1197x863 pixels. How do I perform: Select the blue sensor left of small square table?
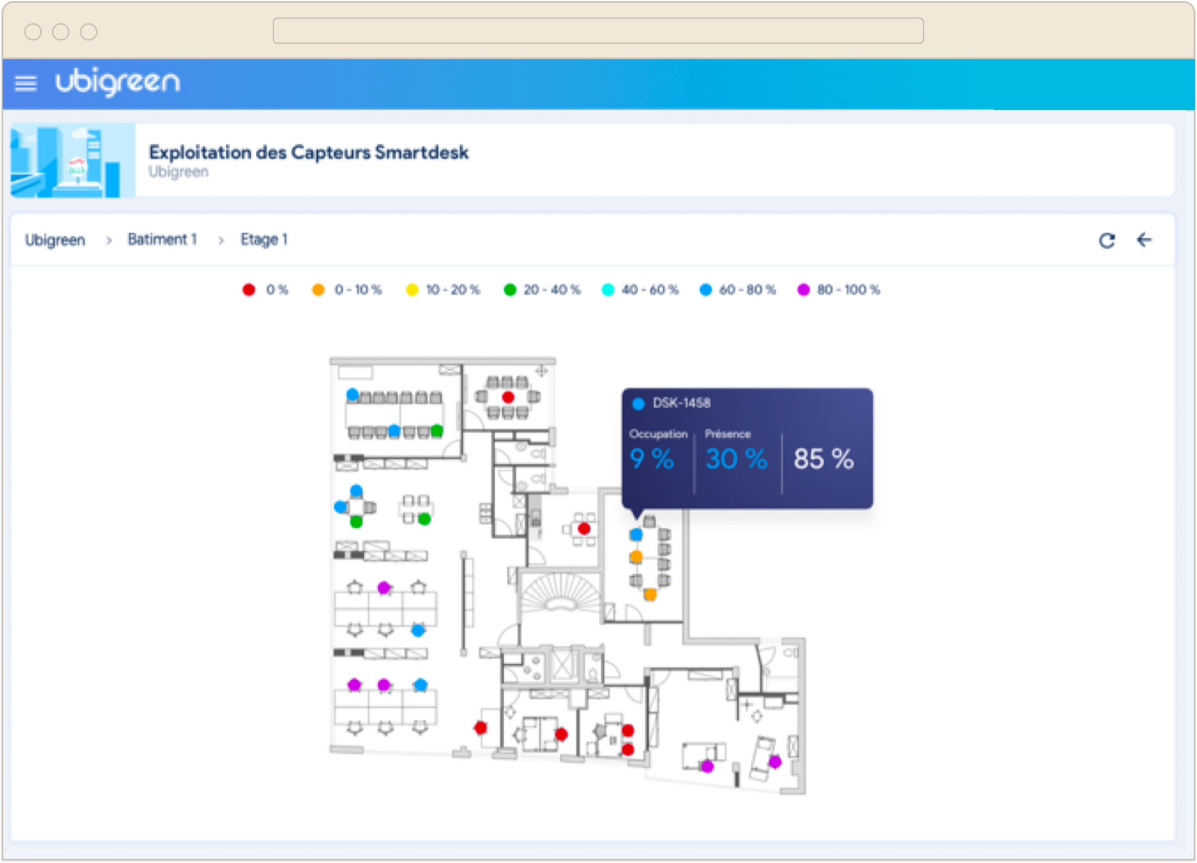tap(341, 507)
